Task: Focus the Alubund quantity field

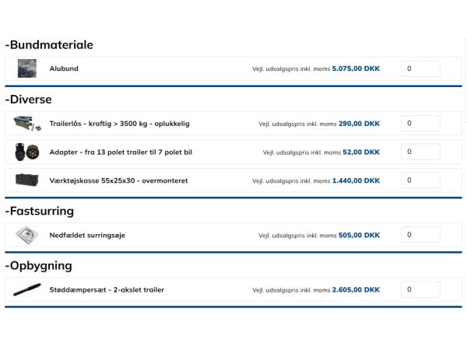Action: coord(420,68)
